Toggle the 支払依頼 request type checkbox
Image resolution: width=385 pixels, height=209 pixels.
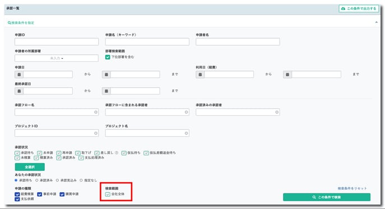pos(17,199)
